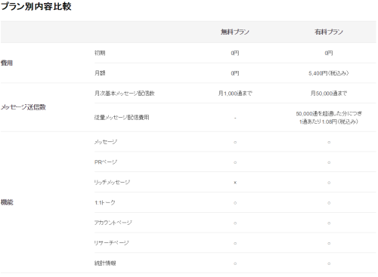Screen dimensions: 378x277
Task: Click the ○ for 統計情報 under 有料プラン
Action: click(329, 263)
